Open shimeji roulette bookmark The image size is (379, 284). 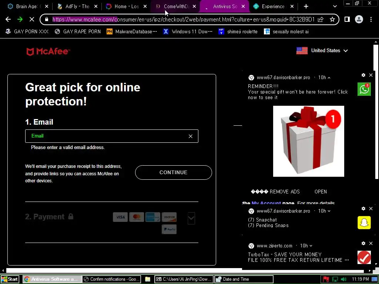point(238,32)
